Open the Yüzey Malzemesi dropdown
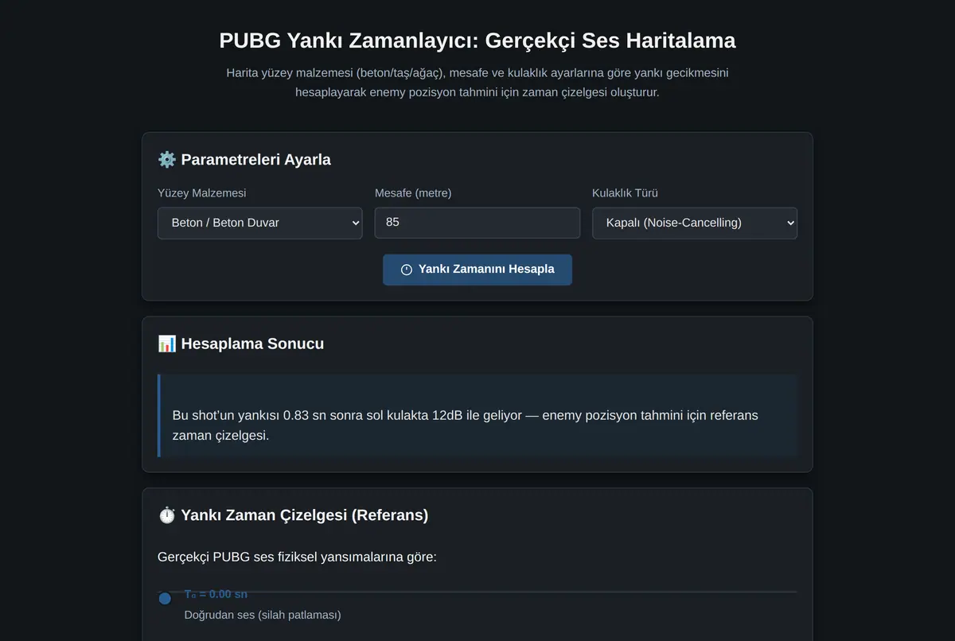Viewport: 955px width, 641px height. [x=260, y=223]
